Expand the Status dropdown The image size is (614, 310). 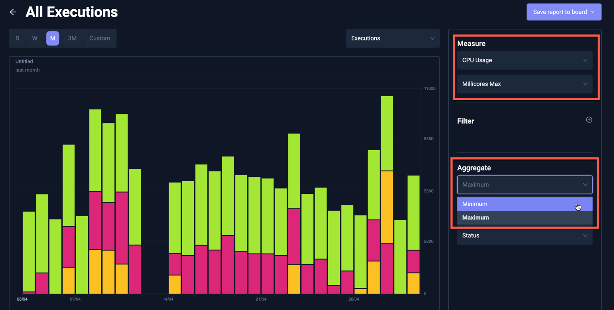525,236
